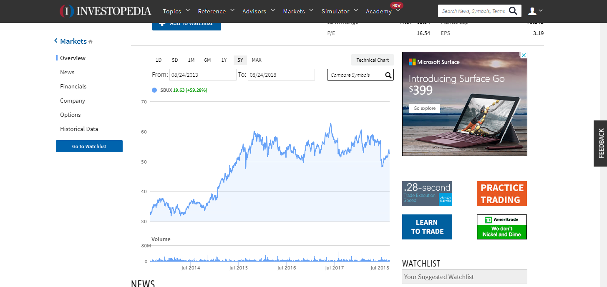The height and width of the screenshot is (287, 607).
Task: Open the Microsoft Surface Go ad image
Action: pos(465,104)
